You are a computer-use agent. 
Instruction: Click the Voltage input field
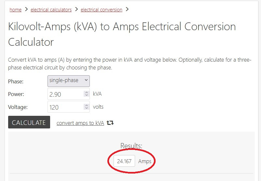(x=65, y=107)
